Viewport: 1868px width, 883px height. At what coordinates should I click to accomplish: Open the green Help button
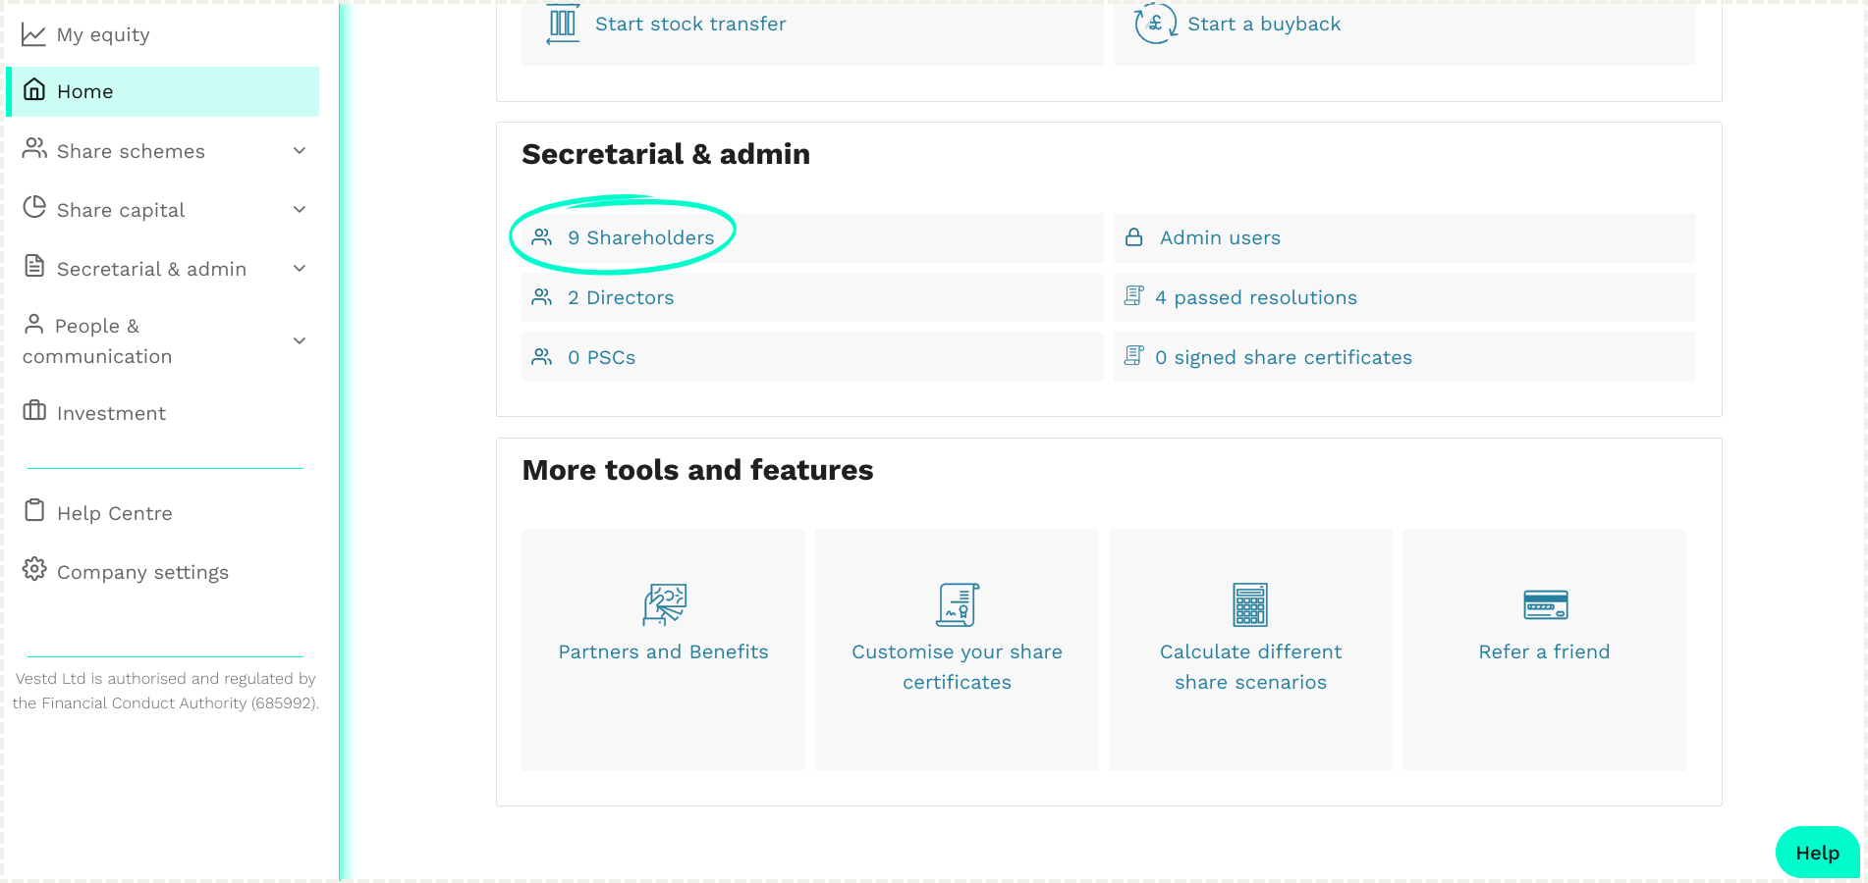click(x=1817, y=853)
